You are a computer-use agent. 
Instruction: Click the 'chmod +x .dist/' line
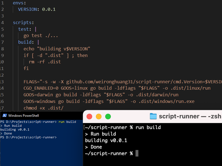click(44, 108)
